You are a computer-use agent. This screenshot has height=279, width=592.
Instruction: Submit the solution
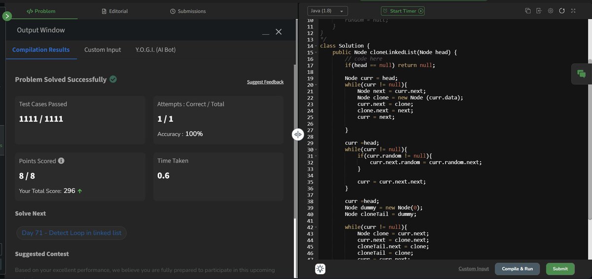[560, 269]
